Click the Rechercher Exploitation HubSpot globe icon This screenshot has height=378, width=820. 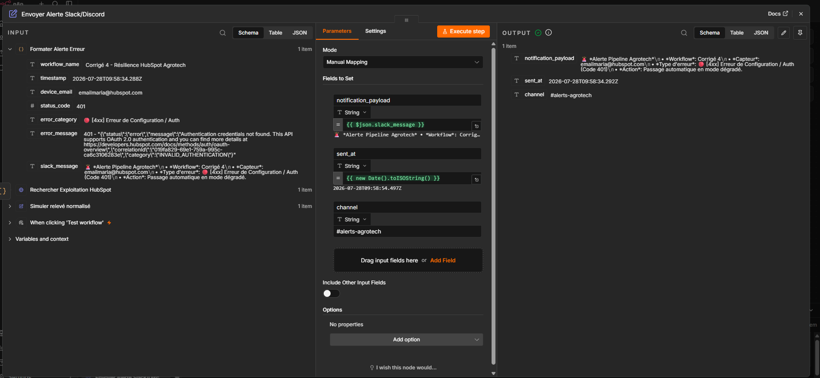coord(21,190)
